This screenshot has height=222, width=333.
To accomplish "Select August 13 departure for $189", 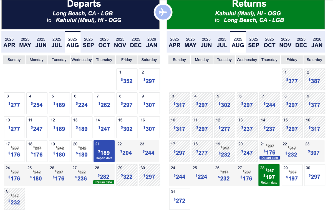I will click(x=82, y=127).
